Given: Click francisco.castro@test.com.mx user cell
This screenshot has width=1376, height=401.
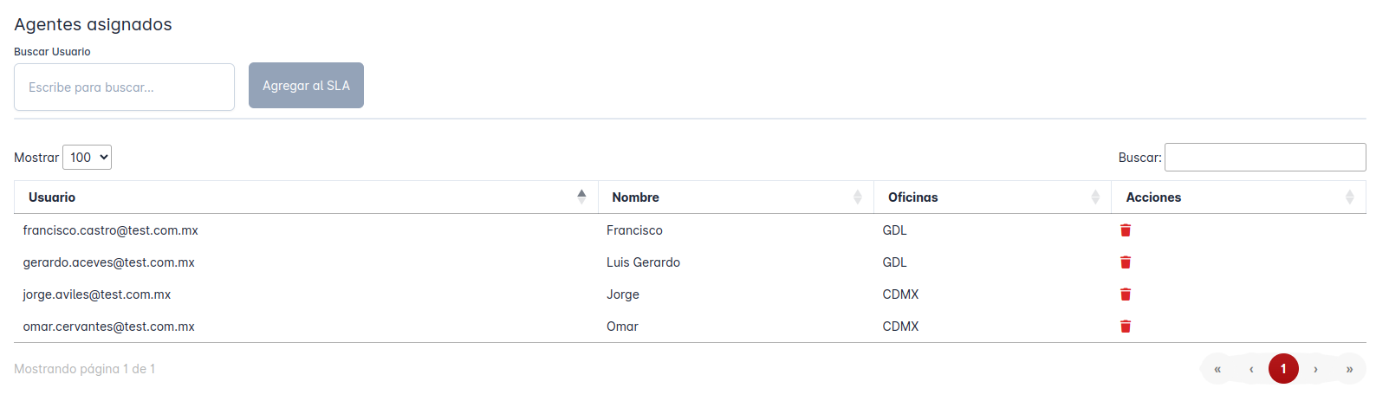Looking at the screenshot, I should coord(111,230).
